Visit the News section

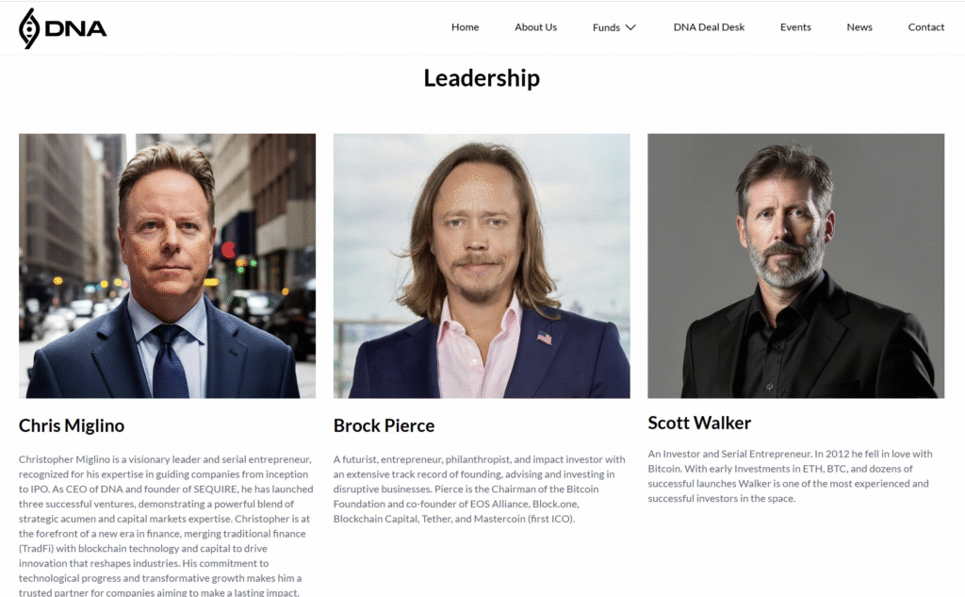coord(859,27)
